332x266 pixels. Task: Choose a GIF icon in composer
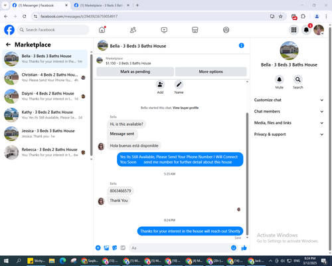pos(123,248)
